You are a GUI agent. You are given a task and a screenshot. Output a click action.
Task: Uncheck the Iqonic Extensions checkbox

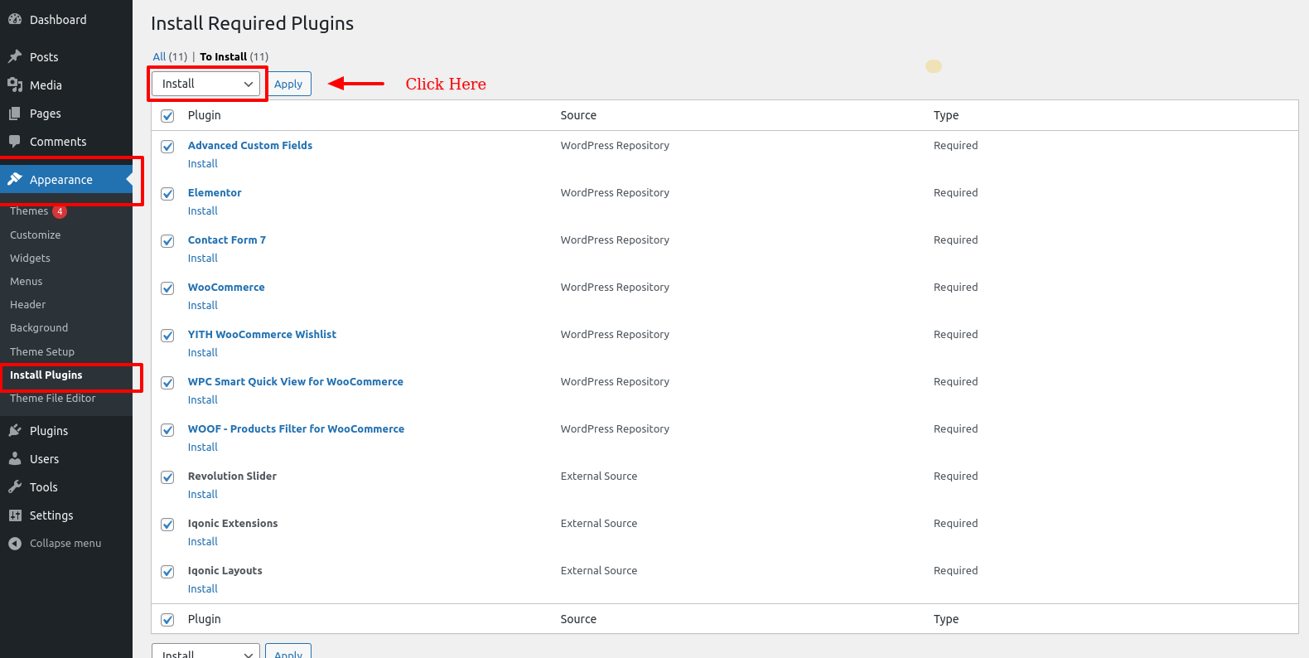(167, 525)
